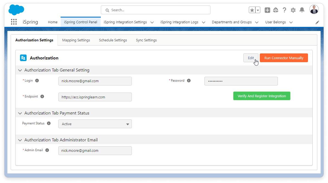Screen dimensions: 328x183
Task: Expand the iSpring Integration Settings menu arrow
Action: coord(152,22)
